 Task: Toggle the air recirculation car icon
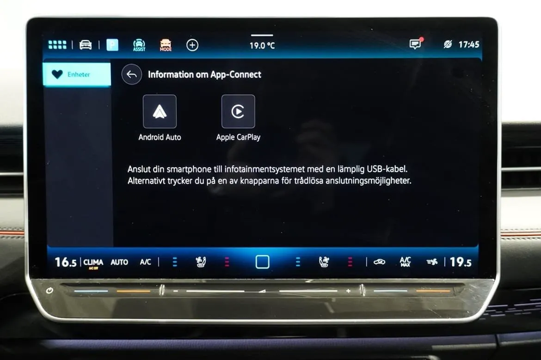point(379,262)
